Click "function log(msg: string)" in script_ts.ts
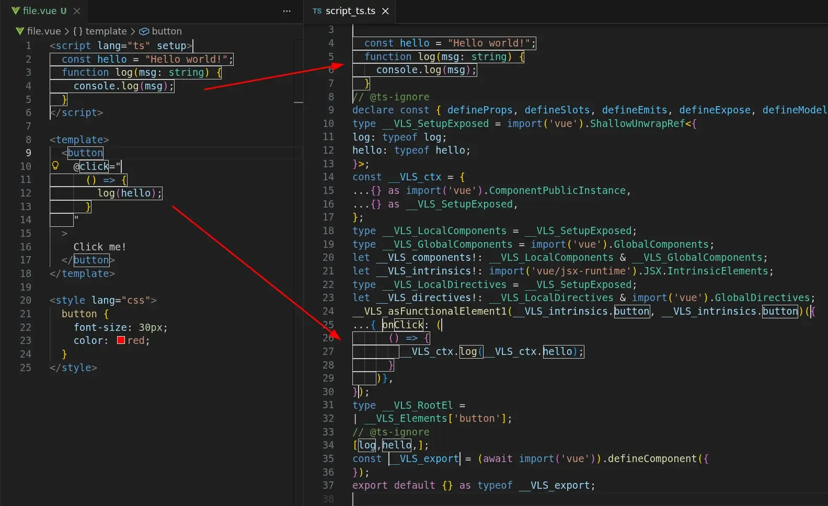This screenshot has width=828, height=506. click(438, 56)
